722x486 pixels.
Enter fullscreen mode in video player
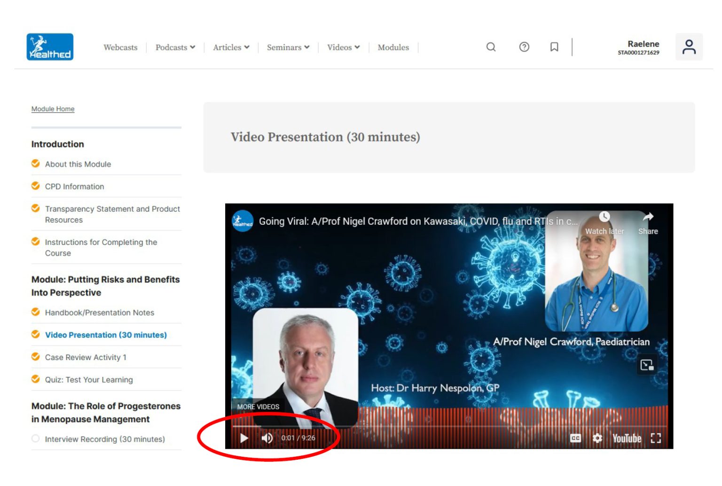(x=656, y=438)
